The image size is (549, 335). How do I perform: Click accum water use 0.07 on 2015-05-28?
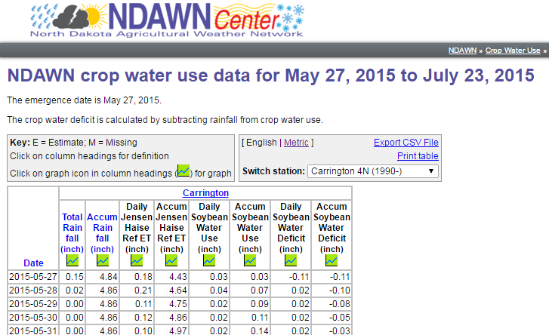pyautogui.click(x=250, y=290)
